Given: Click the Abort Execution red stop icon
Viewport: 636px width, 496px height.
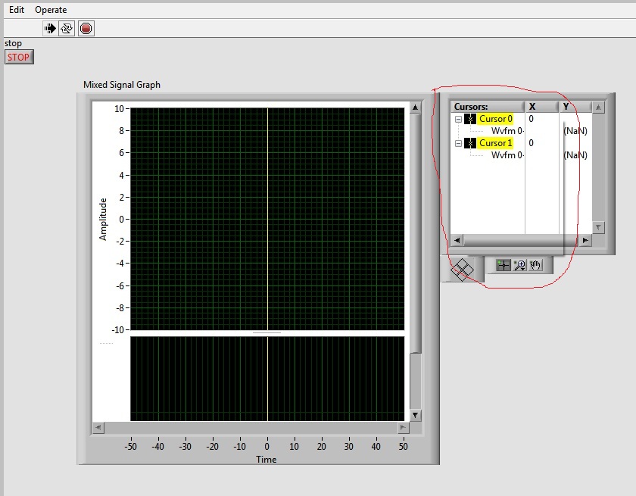Looking at the screenshot, I should click(86, 28).
